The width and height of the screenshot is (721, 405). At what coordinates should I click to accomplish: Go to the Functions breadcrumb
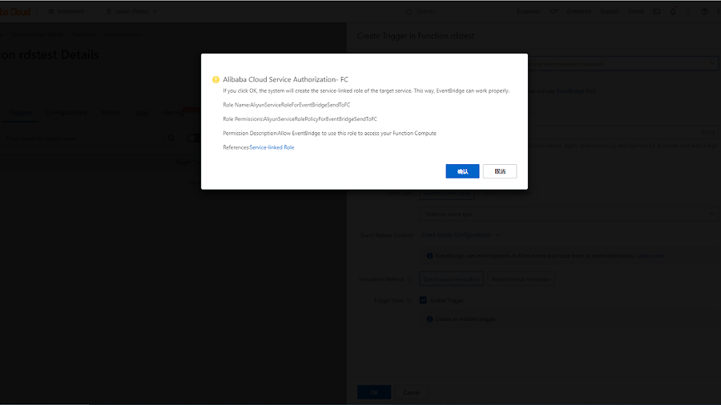[83, 34]
